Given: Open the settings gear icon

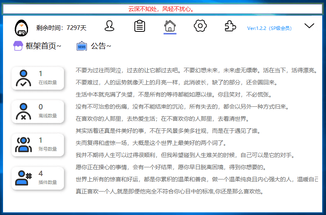Looking at the screenshot, I should point(200,26).
